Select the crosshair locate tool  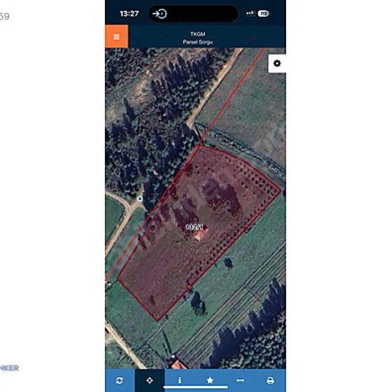click(150, 380)
